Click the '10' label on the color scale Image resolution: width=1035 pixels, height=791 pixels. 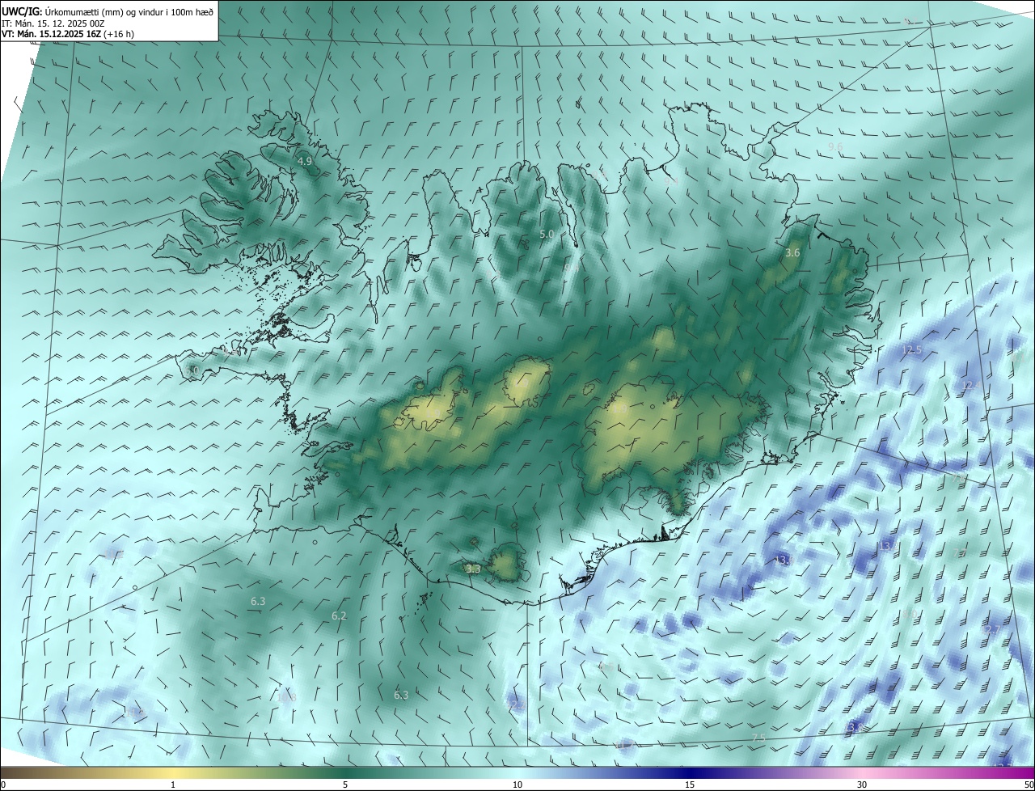517,785
